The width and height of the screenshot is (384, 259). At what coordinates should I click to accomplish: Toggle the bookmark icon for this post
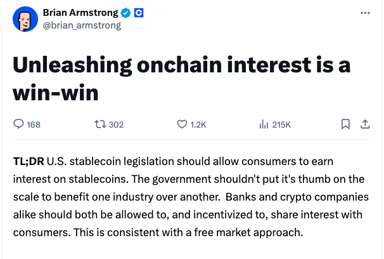point(345,124)
